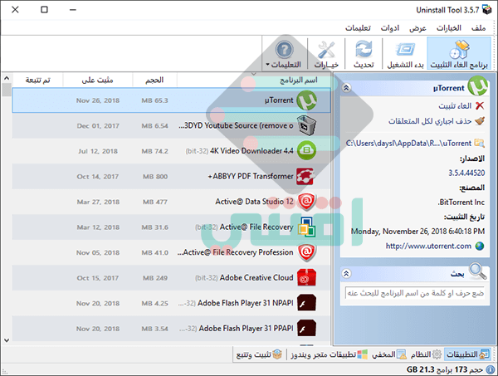
Task: Open the Help (تعليمات) menu
Action: [x=358, y=28]
